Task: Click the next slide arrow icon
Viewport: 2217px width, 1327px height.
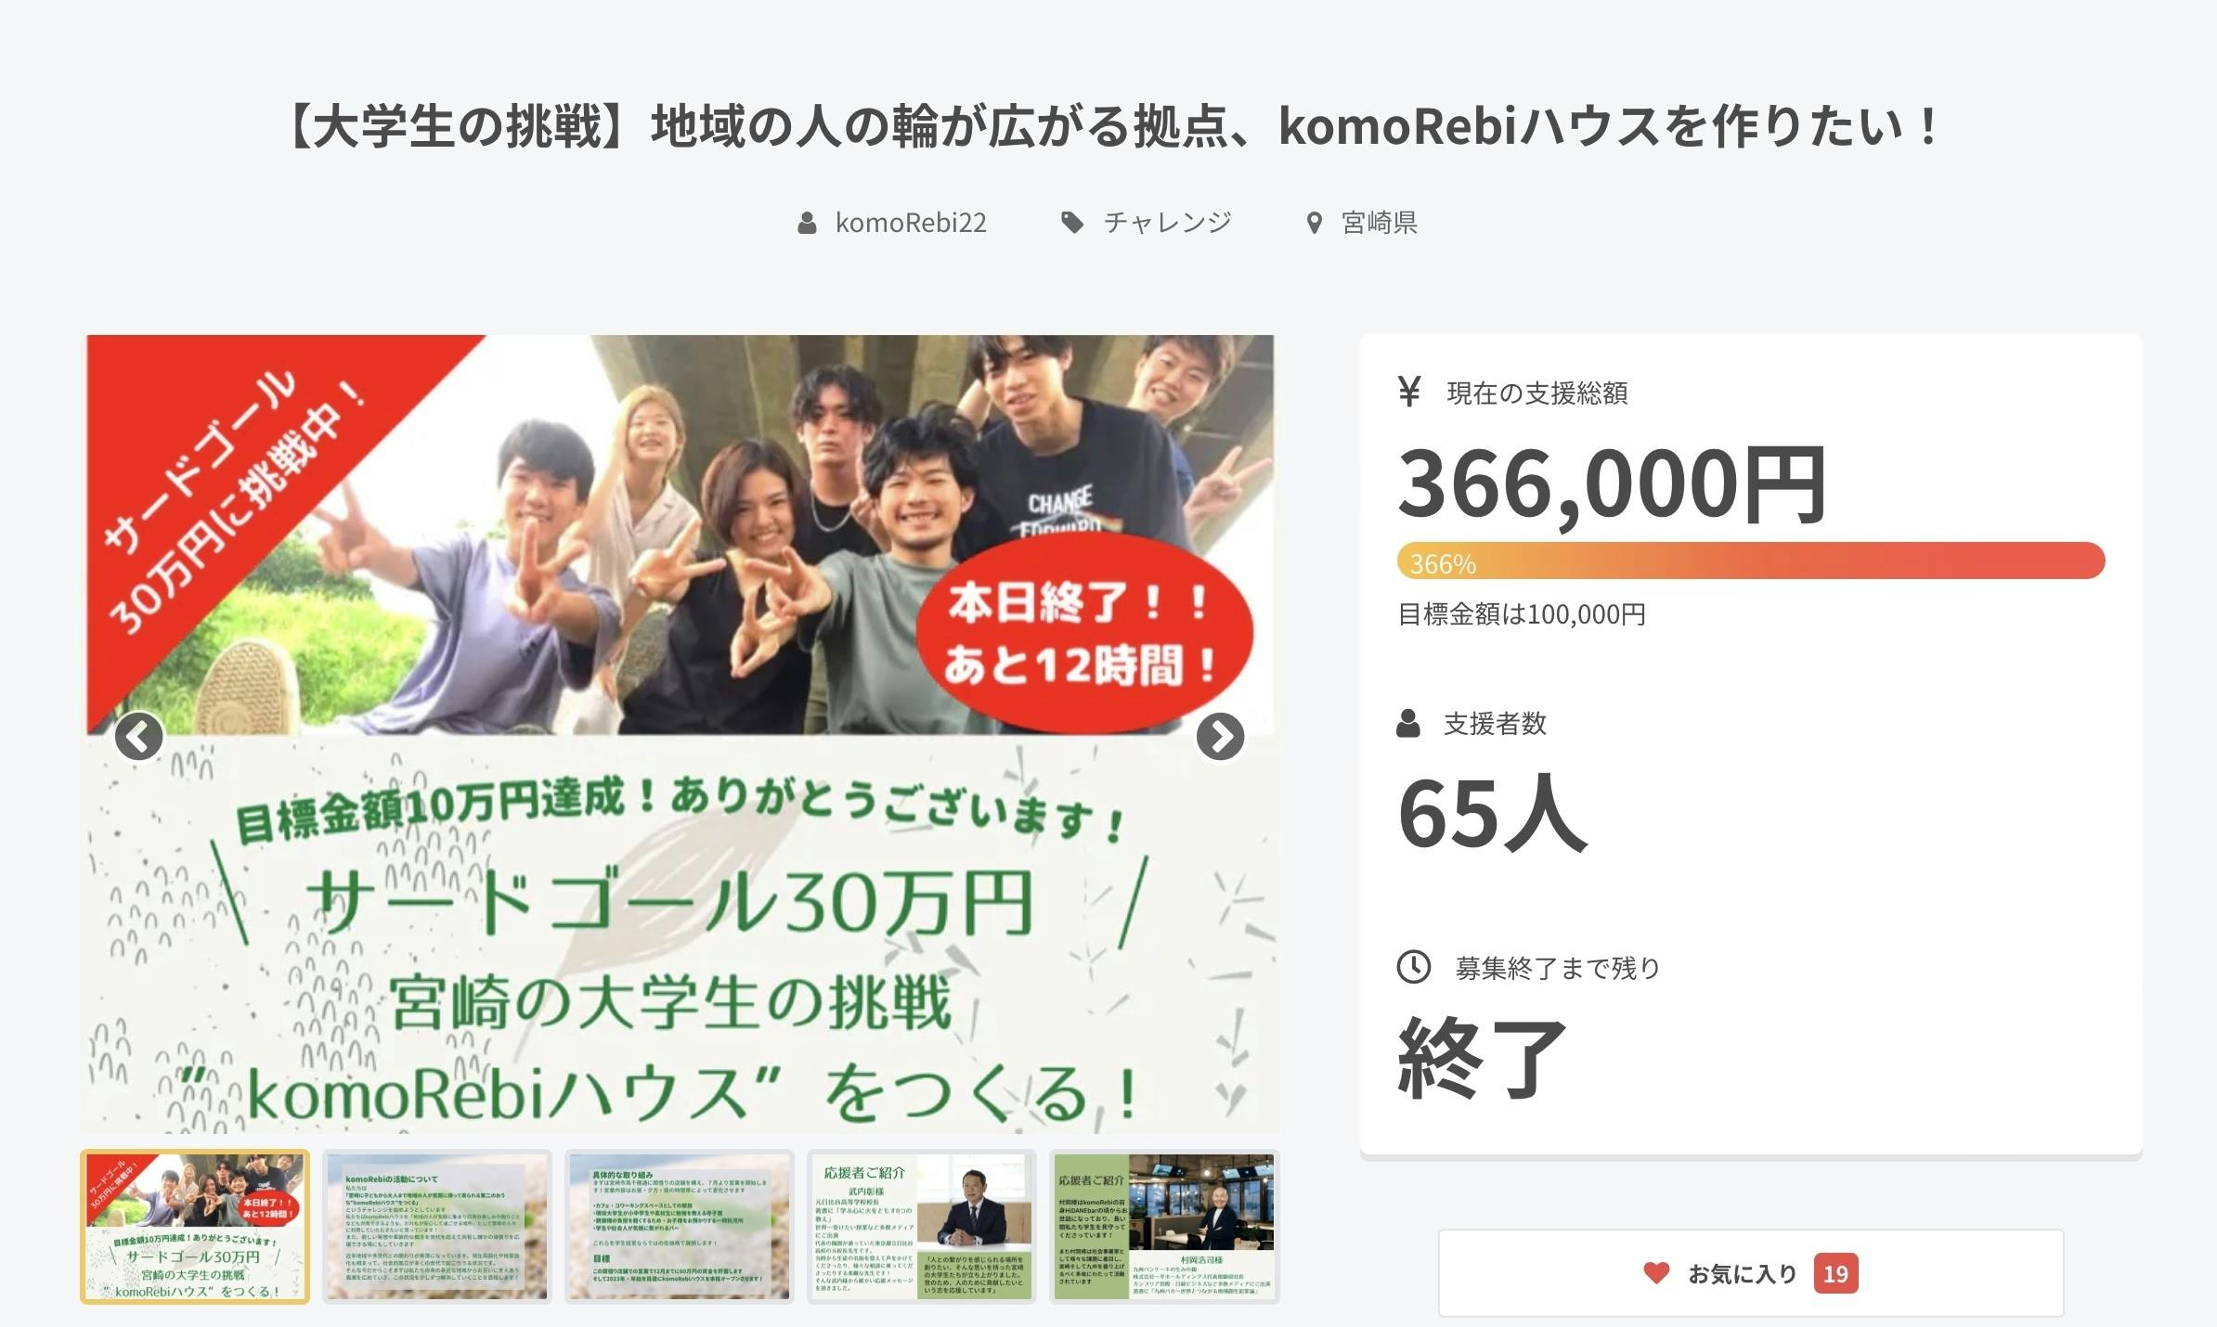Action: 1220,737
